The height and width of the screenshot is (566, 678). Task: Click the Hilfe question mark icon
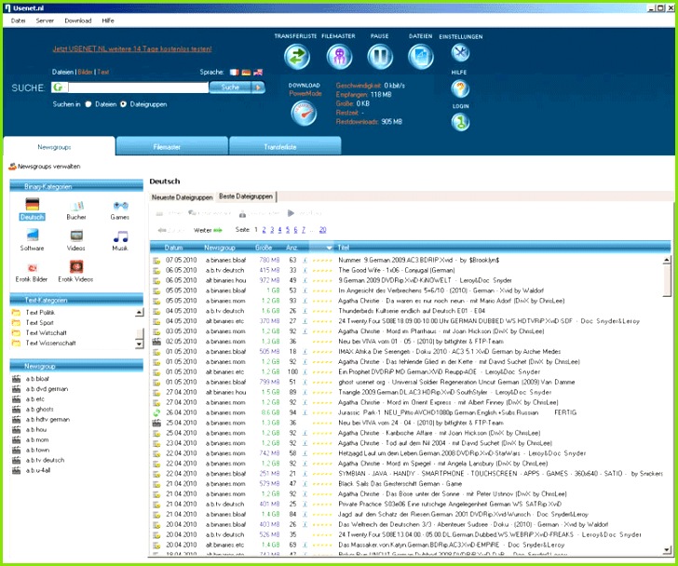coord(460,88)
